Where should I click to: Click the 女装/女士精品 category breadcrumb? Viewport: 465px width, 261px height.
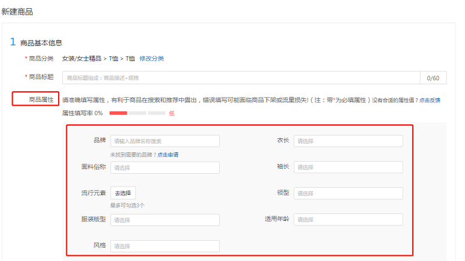pos(81,59)
